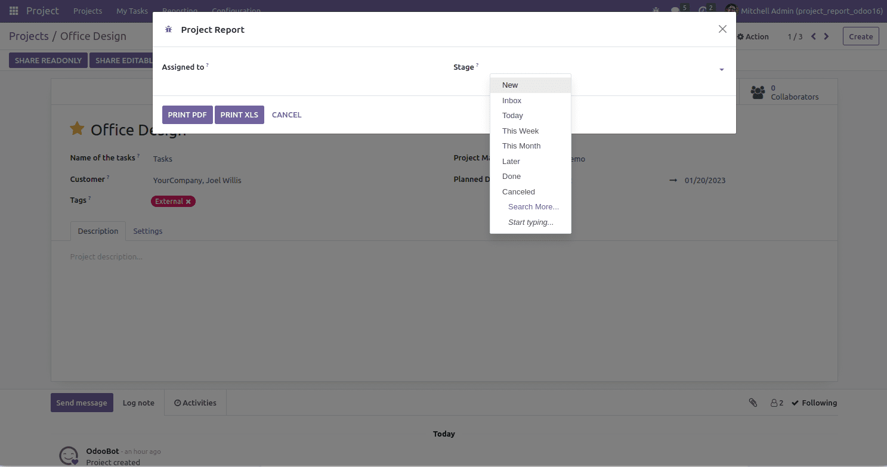This screenshot has height=467, width=887.
Task: Click the Create button
Action: click(861, 36)
